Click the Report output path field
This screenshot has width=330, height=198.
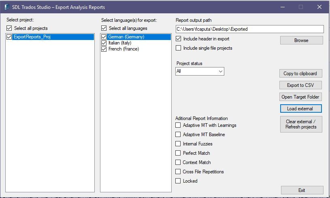tap(250, 29)
